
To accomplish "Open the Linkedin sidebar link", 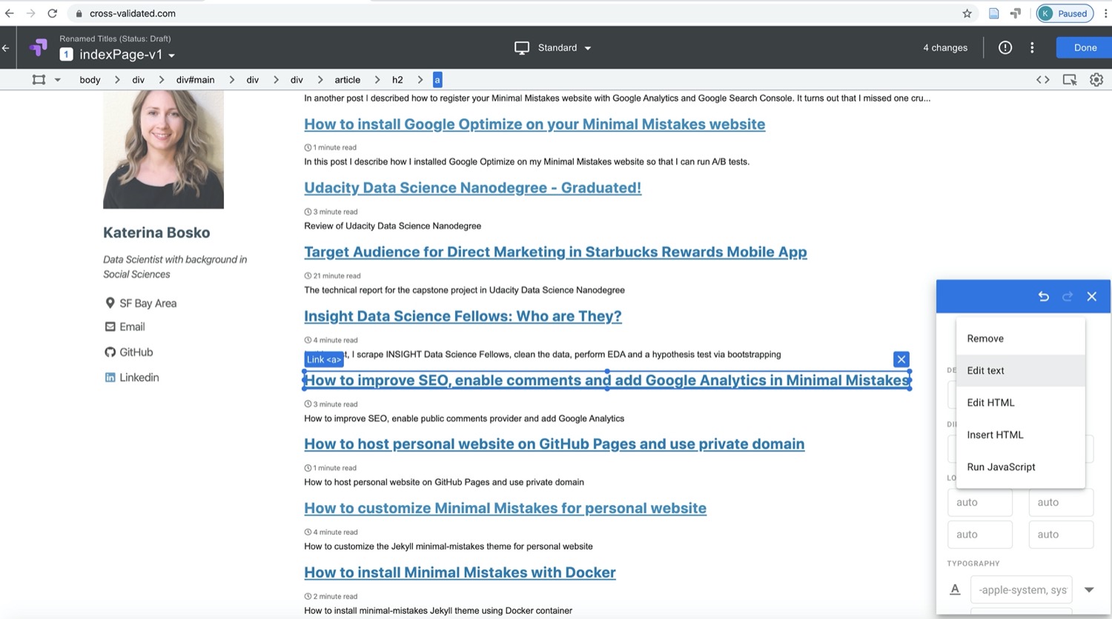I will (x=139, y=378).
